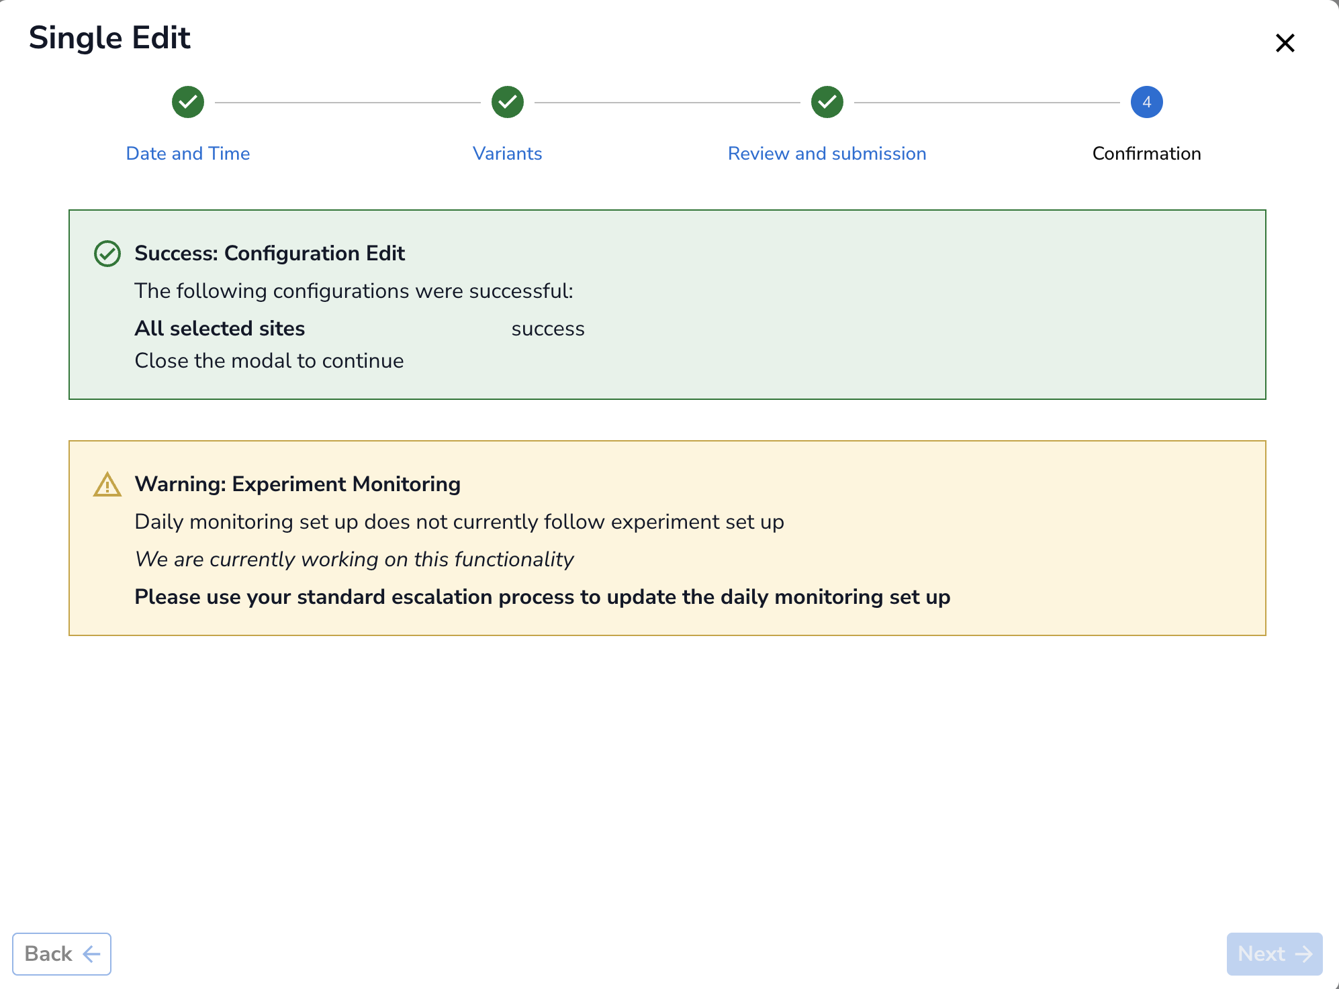This screenshot has height=989, width=1339.
Task: Select the Confirmation step label
Action: click(1147, 154)
